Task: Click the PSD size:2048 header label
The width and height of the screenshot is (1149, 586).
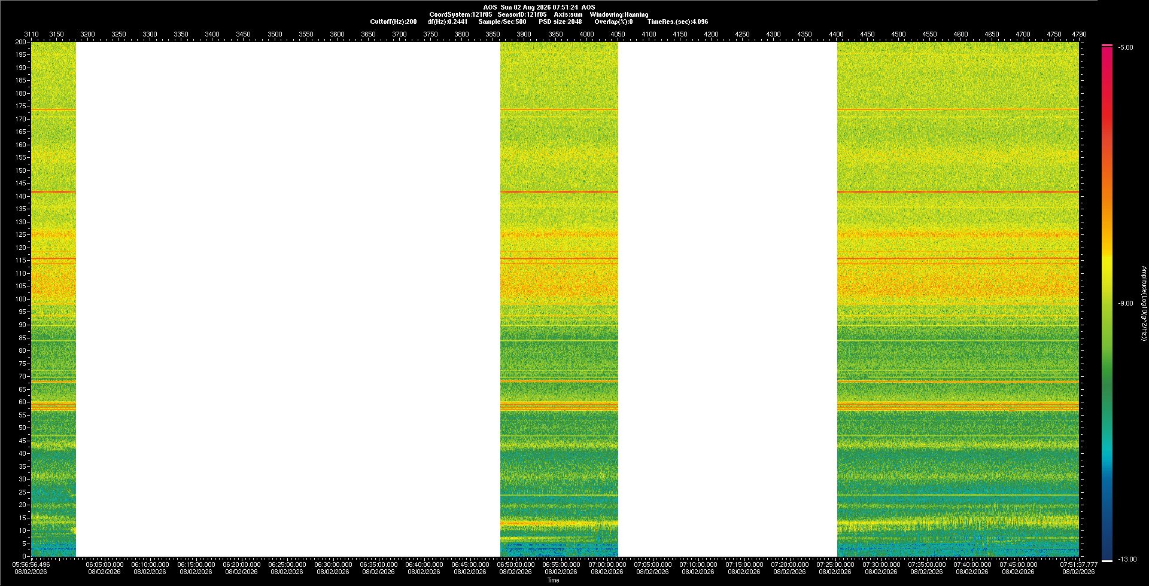Action: [x=560, y=22]
